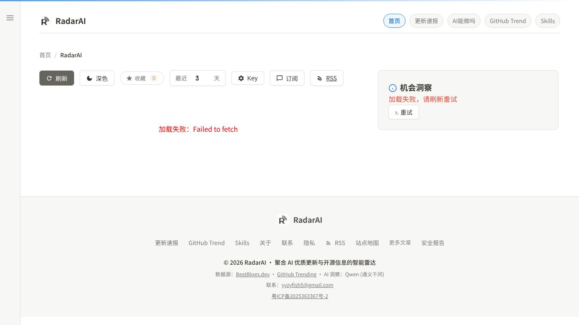579x325 pixels.
Task: Click the RadarAI logo icon in footer
Action: [x=283, y=220]
